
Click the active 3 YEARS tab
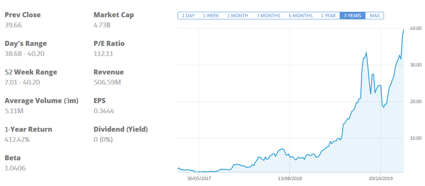352,16
